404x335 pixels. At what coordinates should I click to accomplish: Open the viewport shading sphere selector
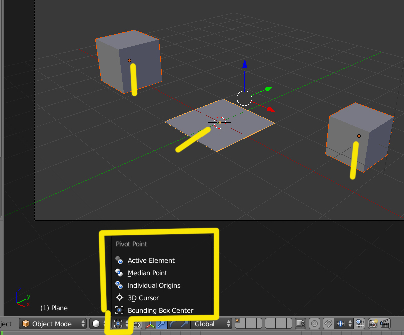coord(98,324)
